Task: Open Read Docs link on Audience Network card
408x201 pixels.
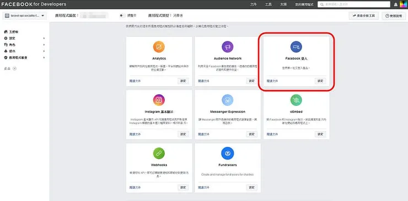Action: (x=203, y=81)
